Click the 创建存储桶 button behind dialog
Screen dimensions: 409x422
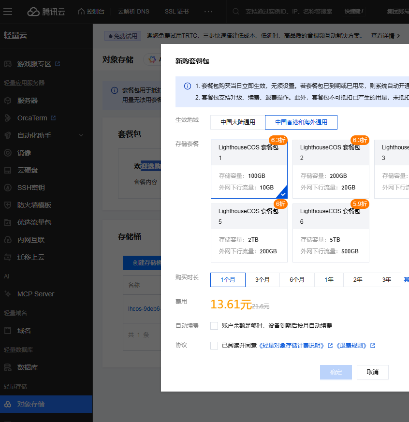coord(142,263)
